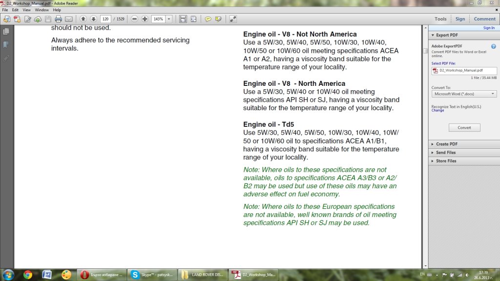Open the File menu
Viewport: 500px width, 281px height.
(x=5, y=10)
